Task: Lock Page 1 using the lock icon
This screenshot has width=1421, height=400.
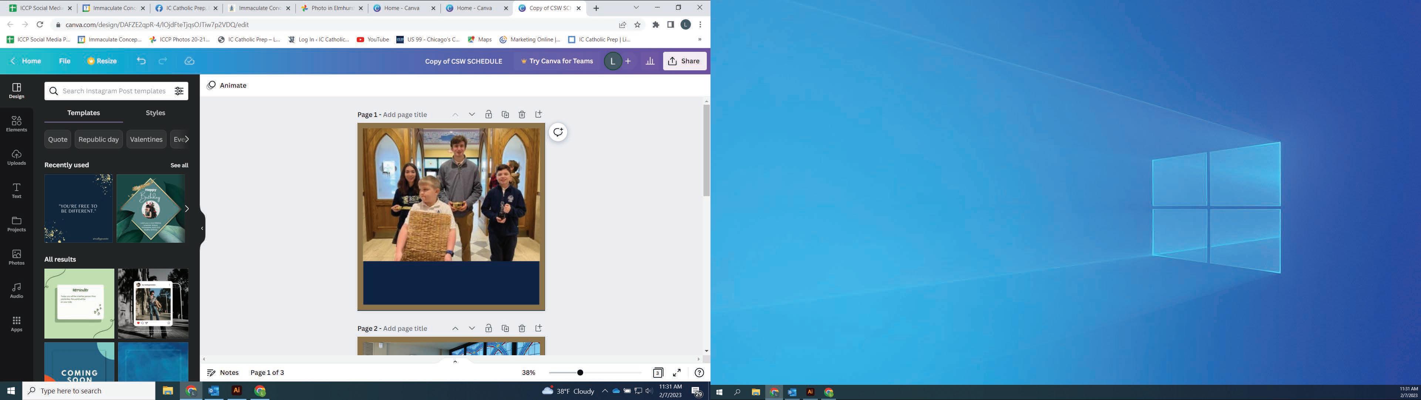Action: [488, 114]
